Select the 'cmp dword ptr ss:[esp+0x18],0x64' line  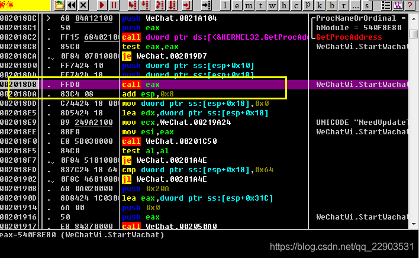coord(198,170)
